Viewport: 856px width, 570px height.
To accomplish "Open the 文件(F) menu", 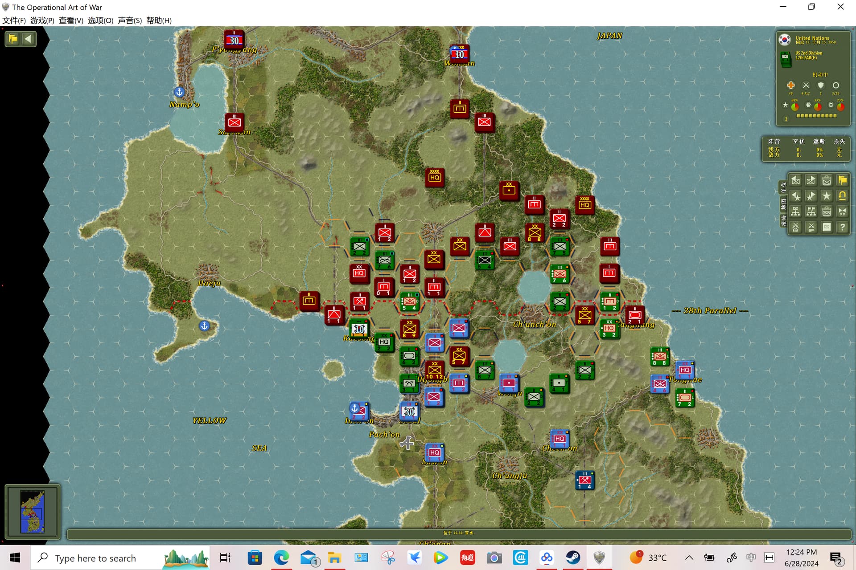I will click(14, 20).
